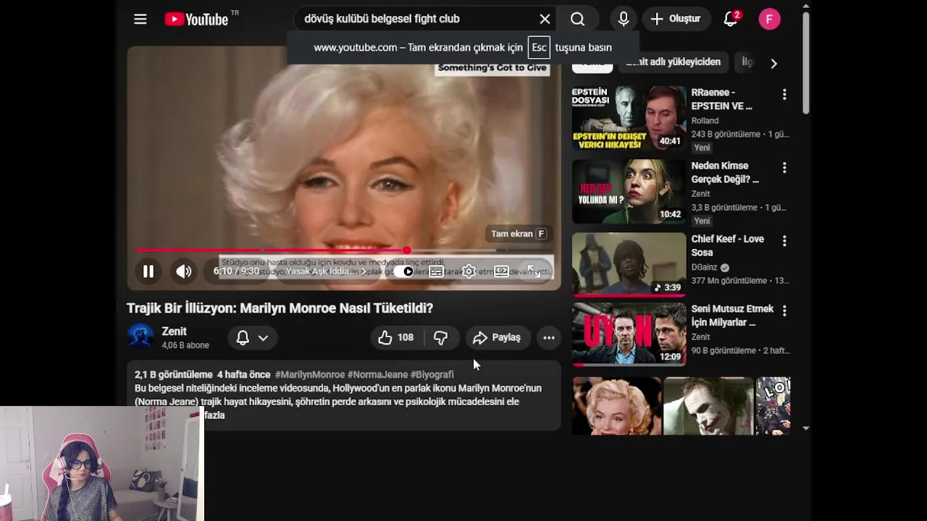Open Zenit channel avatar

(140, 337)
